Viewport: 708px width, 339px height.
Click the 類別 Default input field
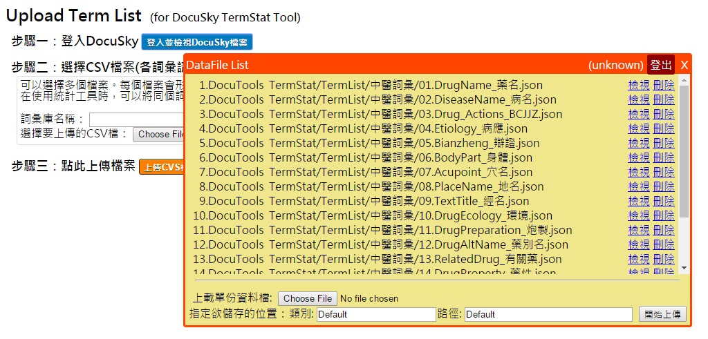(x=376, y=314)
